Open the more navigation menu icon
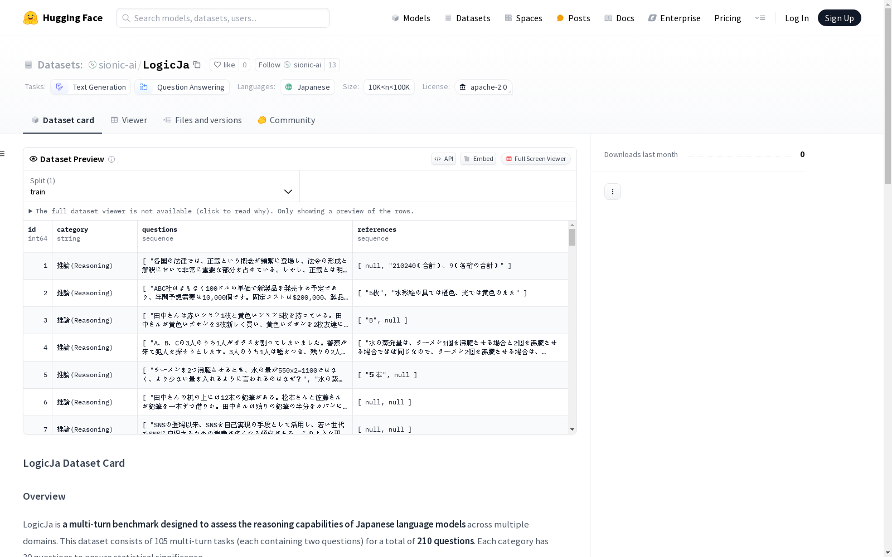The height and width of the screenshot is (557, 892). click(x=760, y=18)
